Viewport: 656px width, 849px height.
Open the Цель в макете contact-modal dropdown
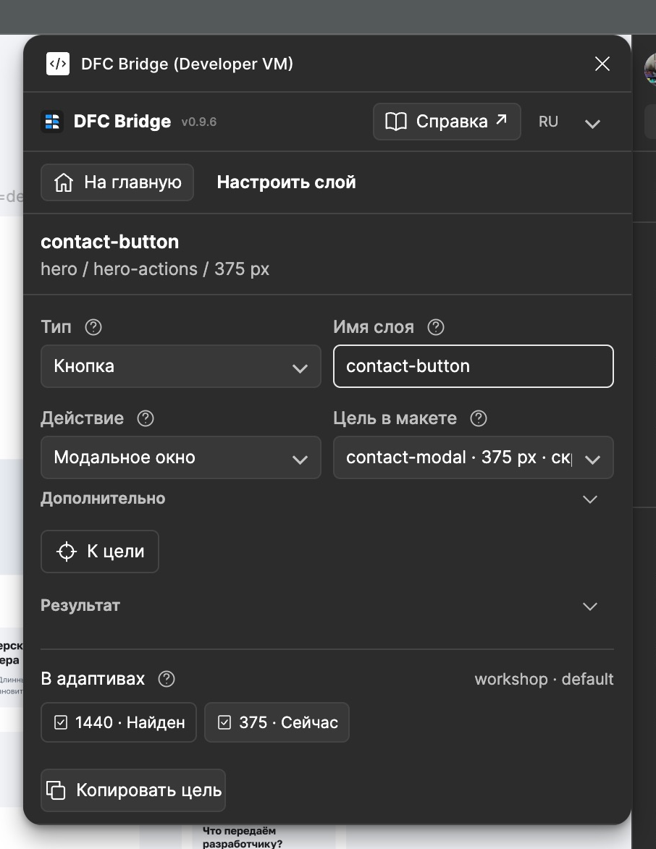click(474, 457)
